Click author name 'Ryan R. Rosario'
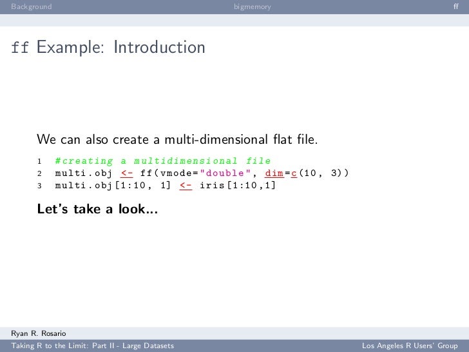The width and height of the screenshot is (469, 352). [39, 333]
